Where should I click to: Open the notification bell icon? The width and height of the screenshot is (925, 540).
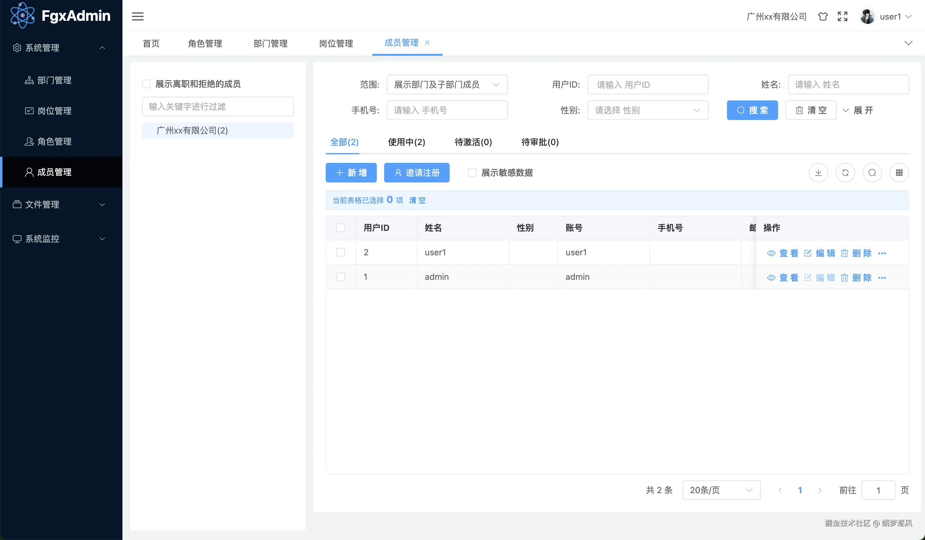pyautogui.click(x=822, y=17)
